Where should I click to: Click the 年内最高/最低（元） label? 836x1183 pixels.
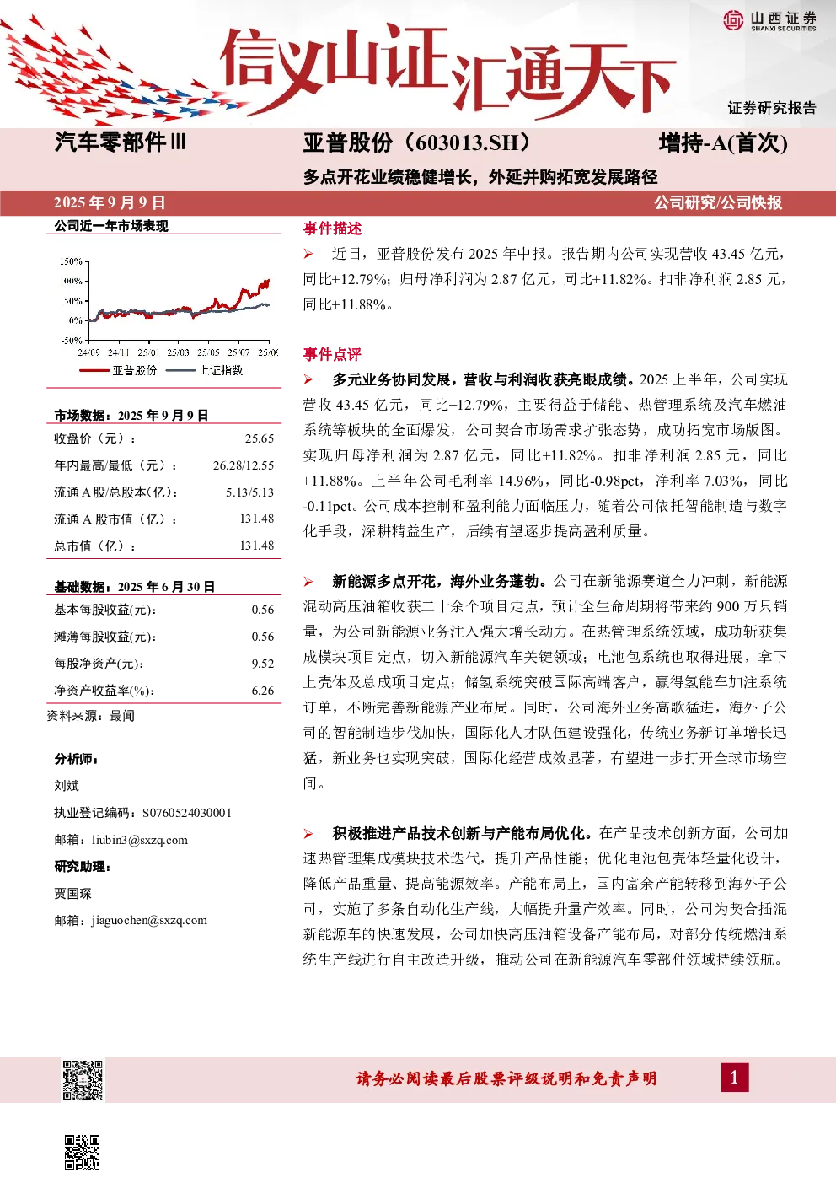(x=116, y=465)
